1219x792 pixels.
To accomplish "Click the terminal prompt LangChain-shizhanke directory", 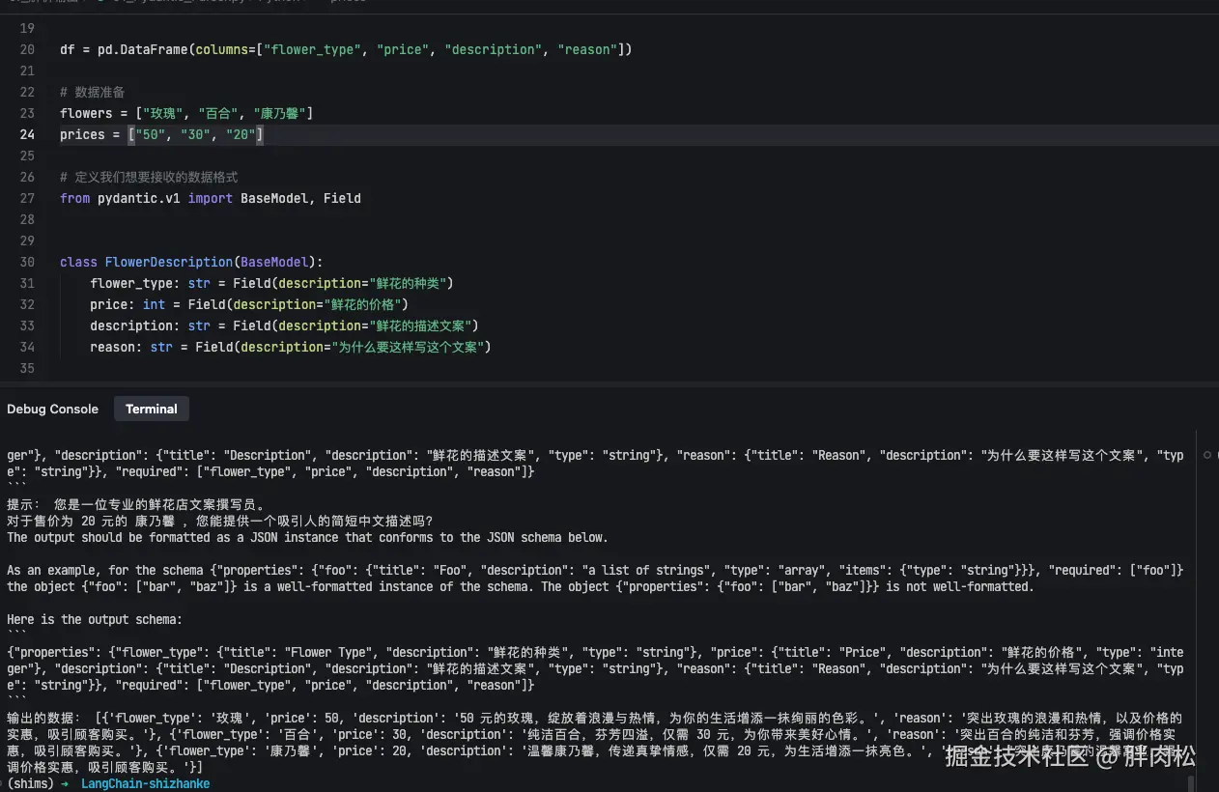I will pos(145,783).
